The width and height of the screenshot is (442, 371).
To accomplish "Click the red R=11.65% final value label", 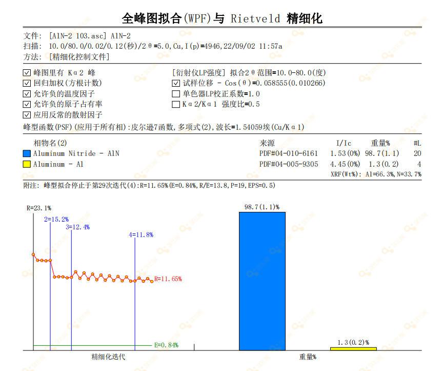I will click(x=168, y=279).
